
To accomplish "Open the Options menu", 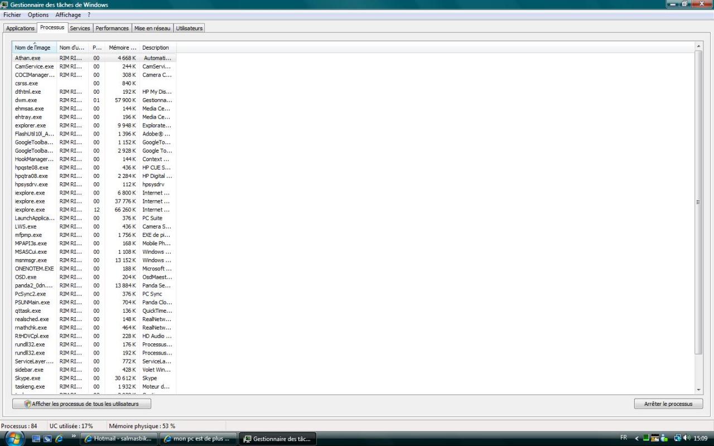I will [x=38, y=15].
